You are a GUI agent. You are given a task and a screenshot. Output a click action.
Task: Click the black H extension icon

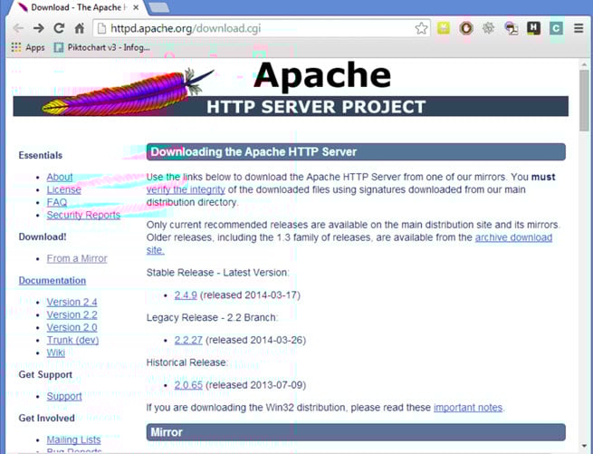pyautogui.click(x=533, y=28)
